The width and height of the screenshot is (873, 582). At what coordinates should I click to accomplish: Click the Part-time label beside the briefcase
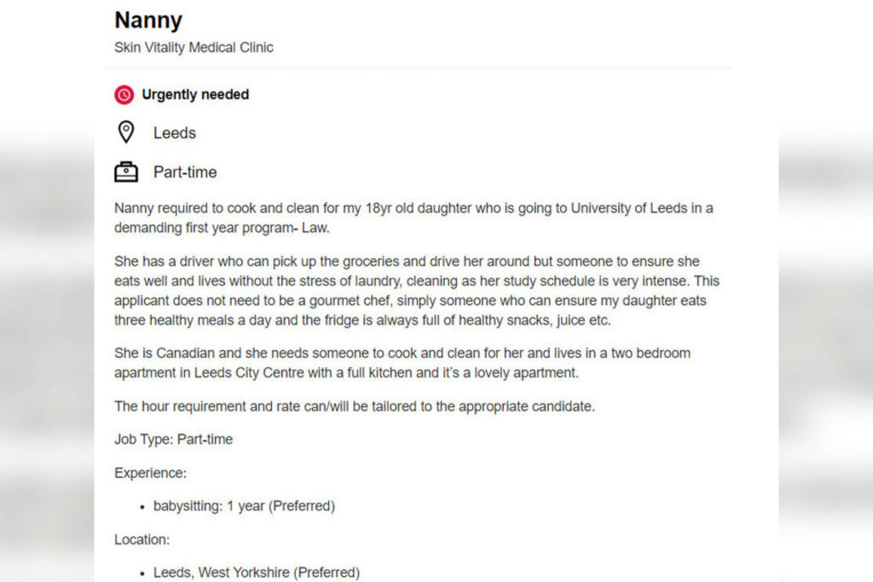[185, 172]
